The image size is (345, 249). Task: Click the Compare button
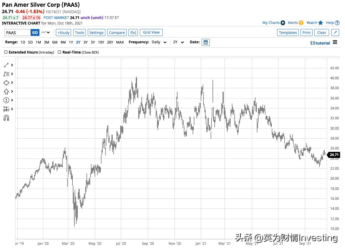click(117, 33)
